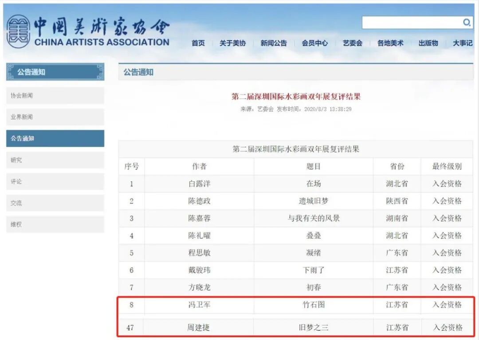Select 评论 in the sidebar
Image resolution: width=479 pixels, height=340 pixels.
(x=55, y=181)
